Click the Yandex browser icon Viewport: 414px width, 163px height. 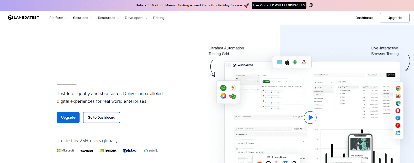pyautogui.click(x=398, y=125)
